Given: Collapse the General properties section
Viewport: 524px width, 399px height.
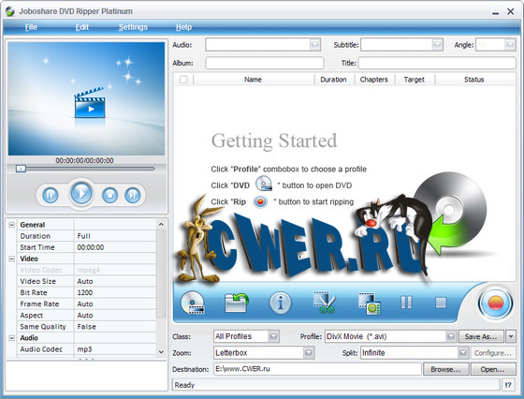Looking at the screenshot, I should click(11, 225).
